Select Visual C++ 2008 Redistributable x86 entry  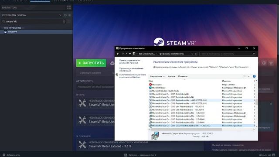[202, 103]
